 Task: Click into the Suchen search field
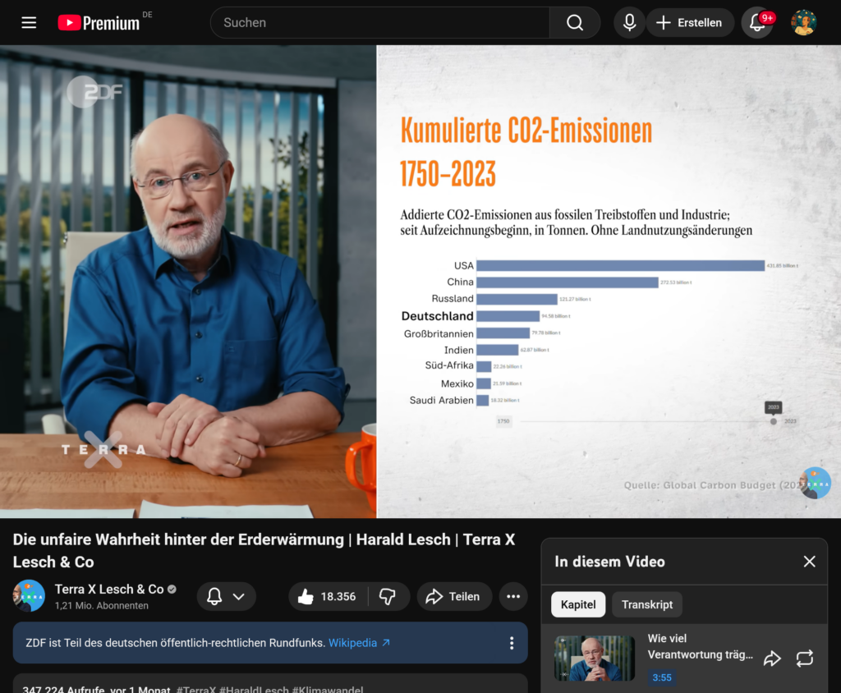coord(379,23)
